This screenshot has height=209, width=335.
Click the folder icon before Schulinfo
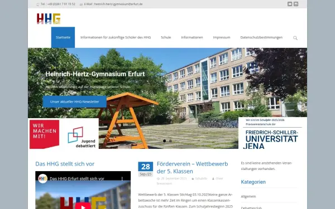(x=193, y=179)
